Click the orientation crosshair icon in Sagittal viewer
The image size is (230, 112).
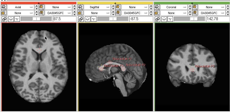[81, 7]
